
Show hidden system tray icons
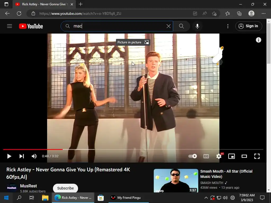[x=206, y=198]
